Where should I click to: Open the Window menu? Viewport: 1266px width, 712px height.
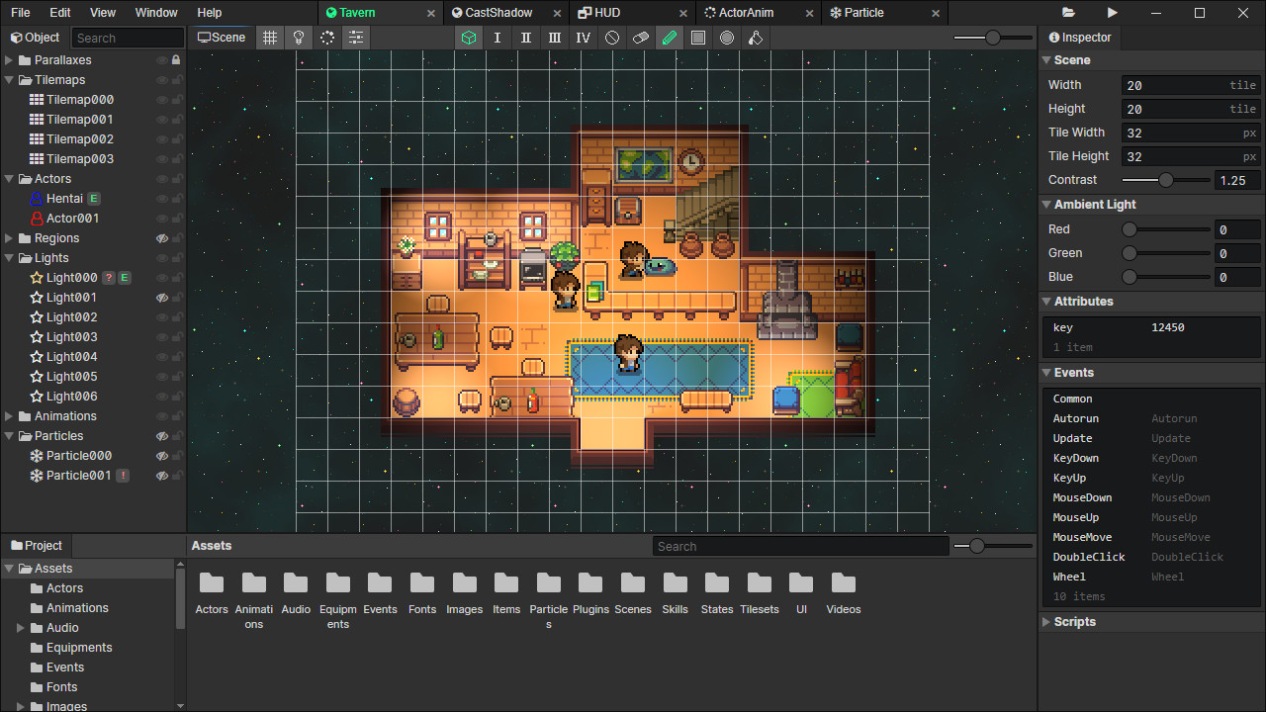coord(156,13)
